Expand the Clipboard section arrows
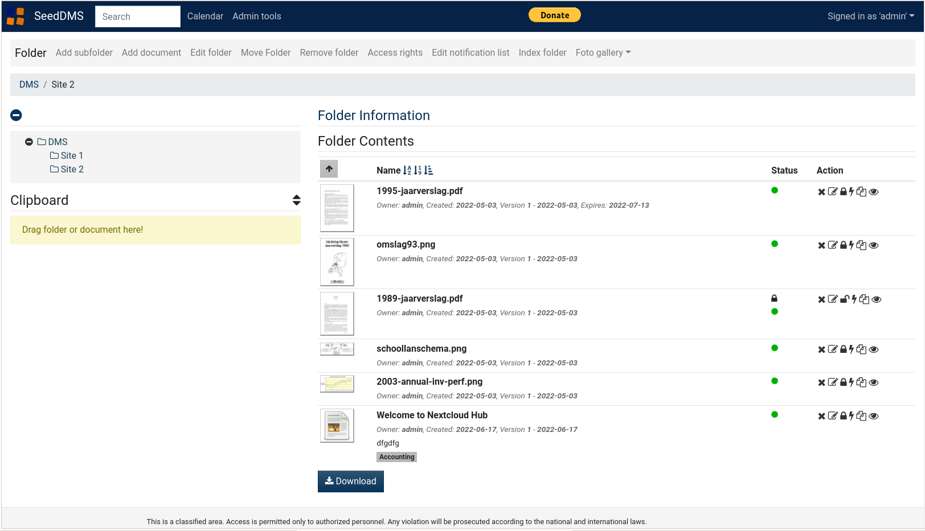Viewport: 925px width, 531px height. [297, 200]
